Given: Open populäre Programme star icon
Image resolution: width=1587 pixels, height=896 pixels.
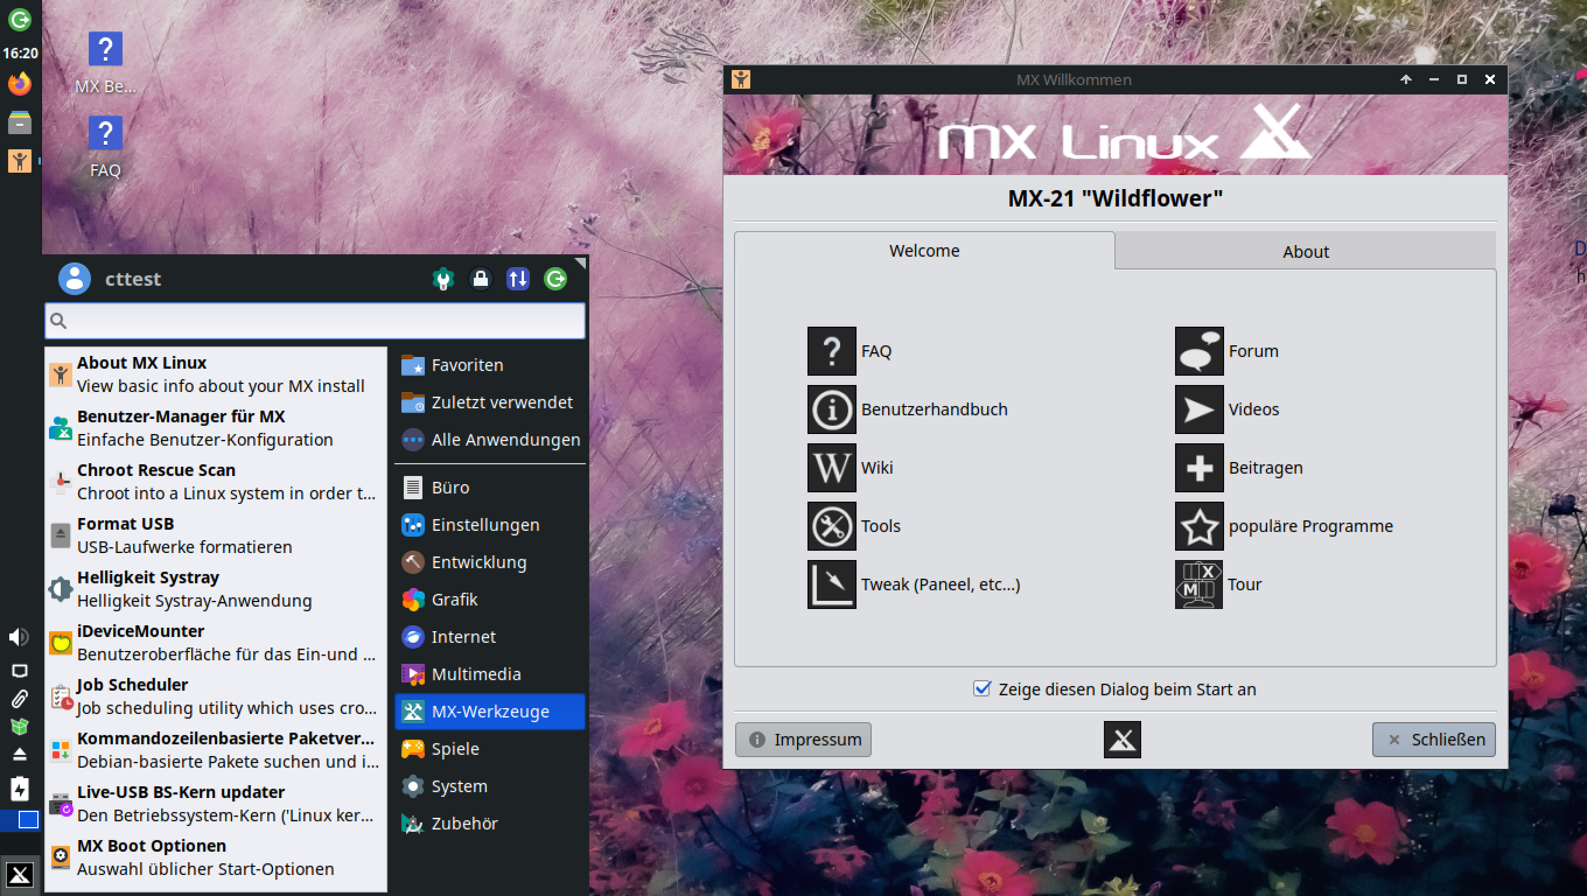Looking at the screenshot, I should click(x=1198, y=526).
